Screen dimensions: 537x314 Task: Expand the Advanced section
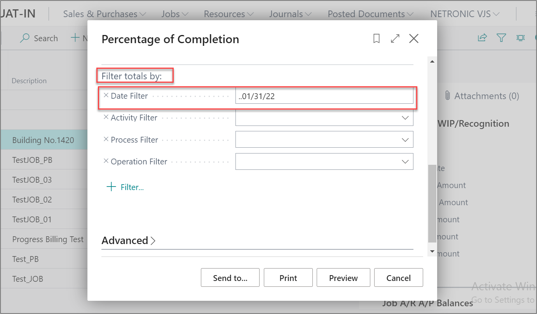click(x=129, y=241)
